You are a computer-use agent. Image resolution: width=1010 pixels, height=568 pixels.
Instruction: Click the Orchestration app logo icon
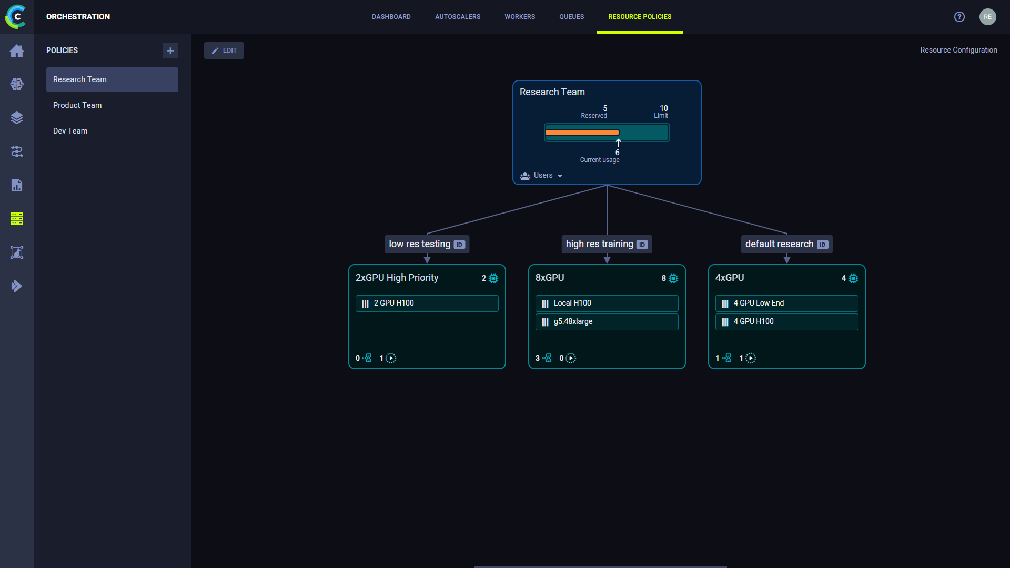(17, 17)
